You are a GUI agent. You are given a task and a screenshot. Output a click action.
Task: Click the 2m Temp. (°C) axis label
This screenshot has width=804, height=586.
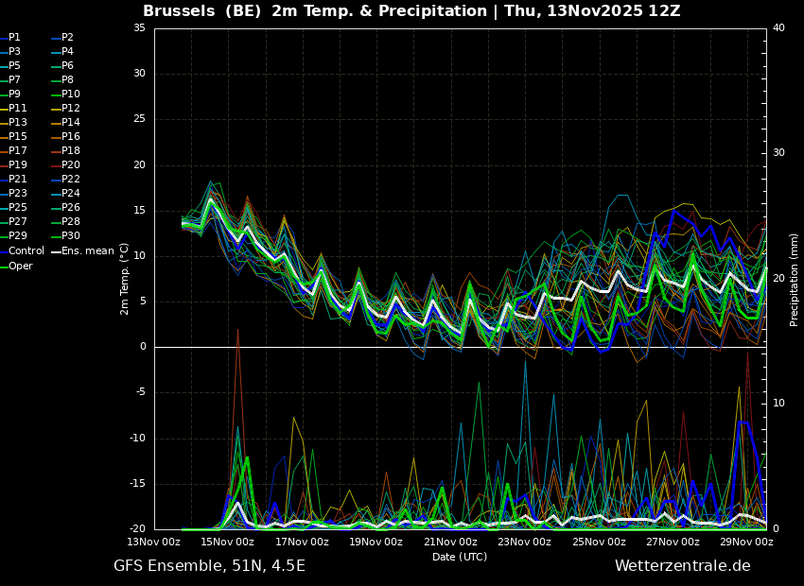coord(125,279)
